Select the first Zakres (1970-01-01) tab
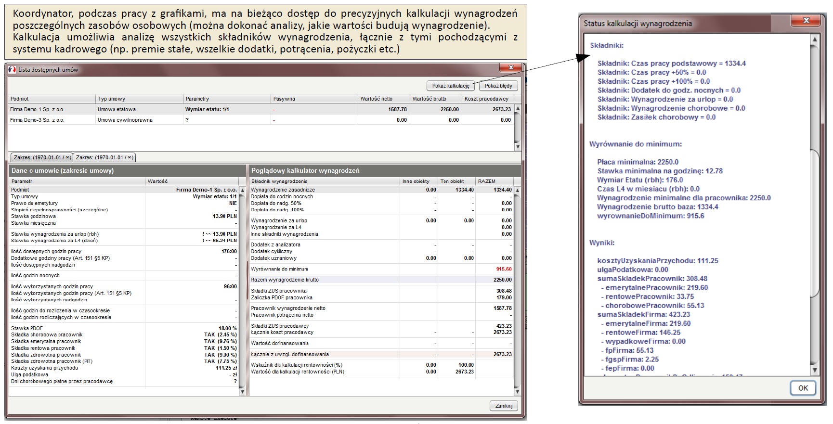Viewport: 833px width, 424px height. tap(42, 157)
